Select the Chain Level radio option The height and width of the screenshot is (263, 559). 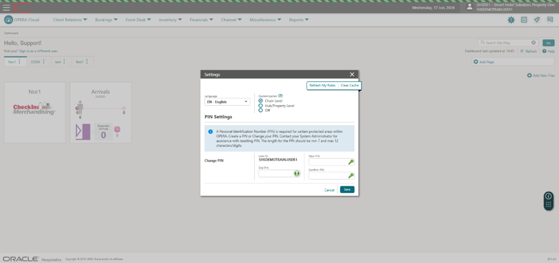click(x=260, y=101)
